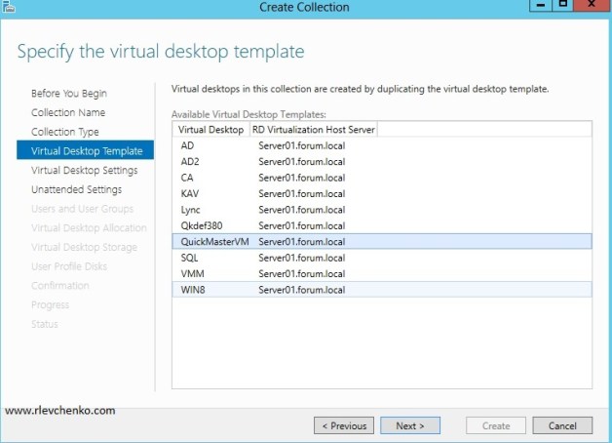Open the Virtual Desktop Settings step

pyautogui.click(x=85, y=171)
